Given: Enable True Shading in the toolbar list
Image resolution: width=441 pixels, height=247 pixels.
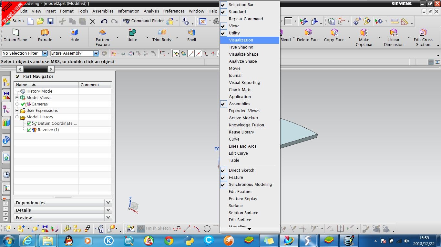Looking at the screenshot, I should (250, 47).
